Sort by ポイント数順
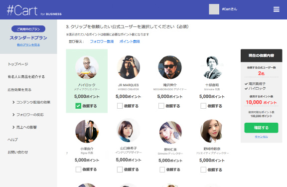The image size is (287, 187). click(x=130, y=41)
